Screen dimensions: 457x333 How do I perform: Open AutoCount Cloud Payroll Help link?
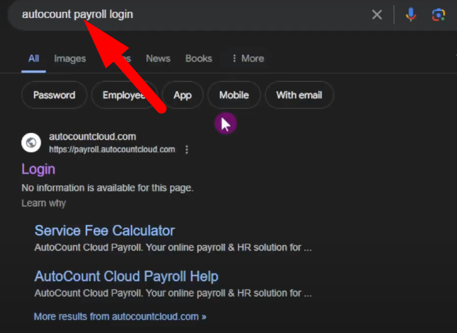tap(127, 276)
